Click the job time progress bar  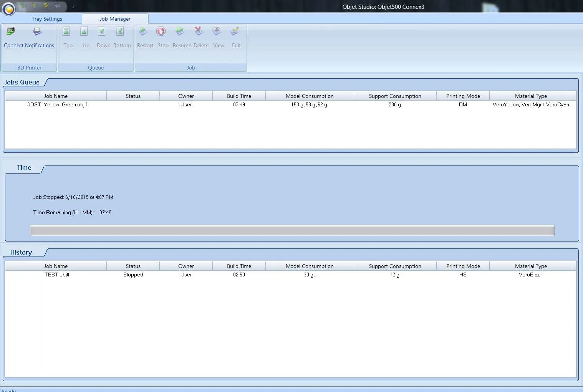tap(292, 230)
